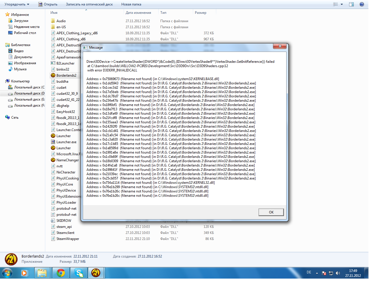Image resolution: width=369 pixels, height=295 pixels.
Task: Click the SKIDROW settings file icon
Action: coord(53,220)
